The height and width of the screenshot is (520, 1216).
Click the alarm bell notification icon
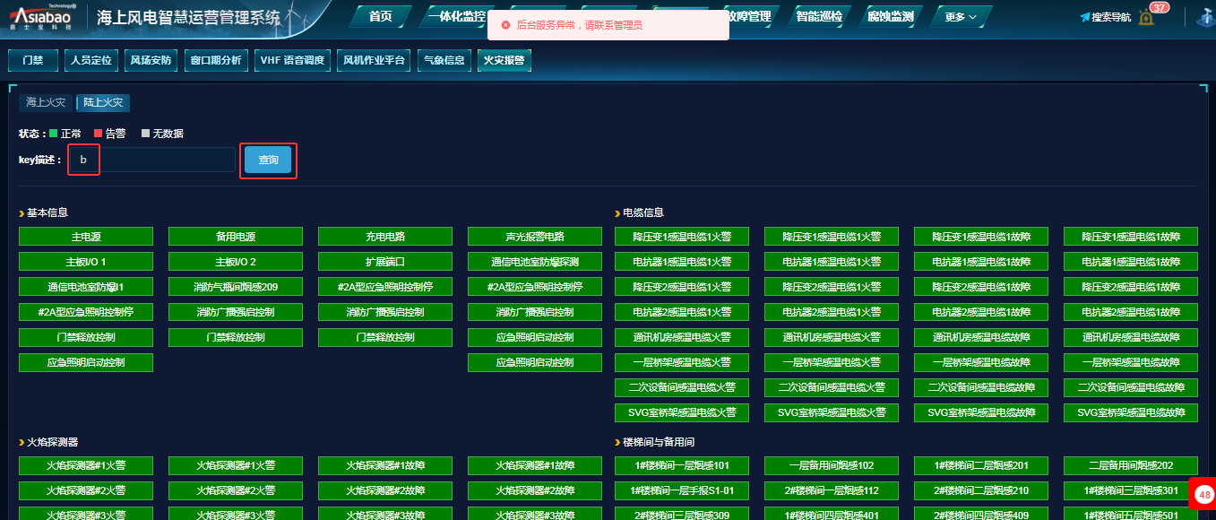click(1146, 17)
